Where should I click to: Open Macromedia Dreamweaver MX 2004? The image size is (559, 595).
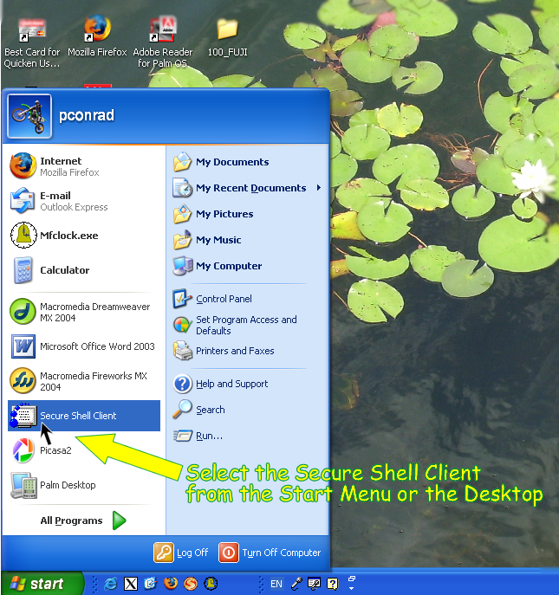(x=84, y=312)
